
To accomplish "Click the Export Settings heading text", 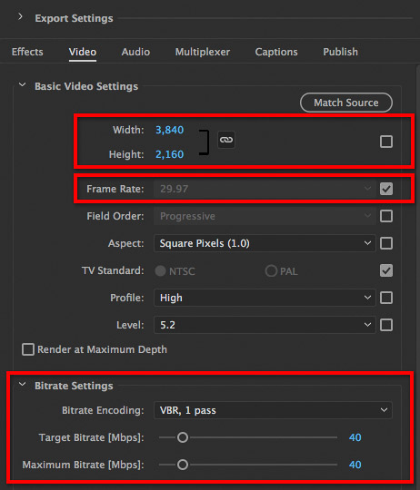I will pyautogui.click(x=74, y=18).
